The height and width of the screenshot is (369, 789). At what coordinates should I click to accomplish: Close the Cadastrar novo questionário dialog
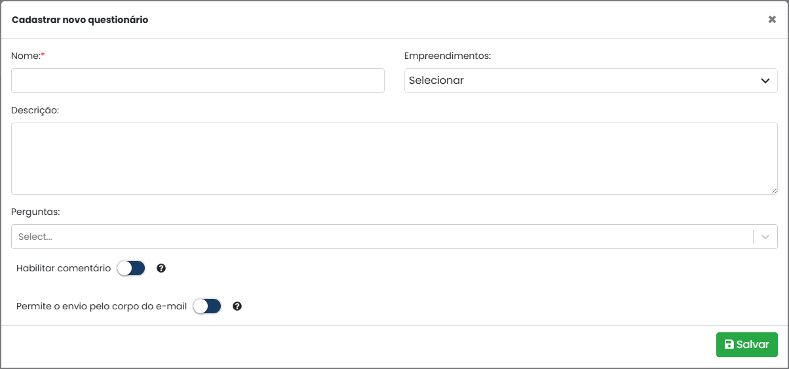[772, 20]
